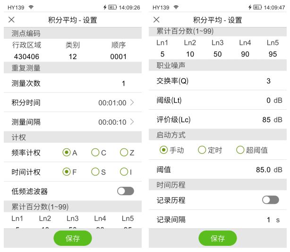
Task: Tap the 交换率(Q) value 3
Action: [x=268, y=81]
